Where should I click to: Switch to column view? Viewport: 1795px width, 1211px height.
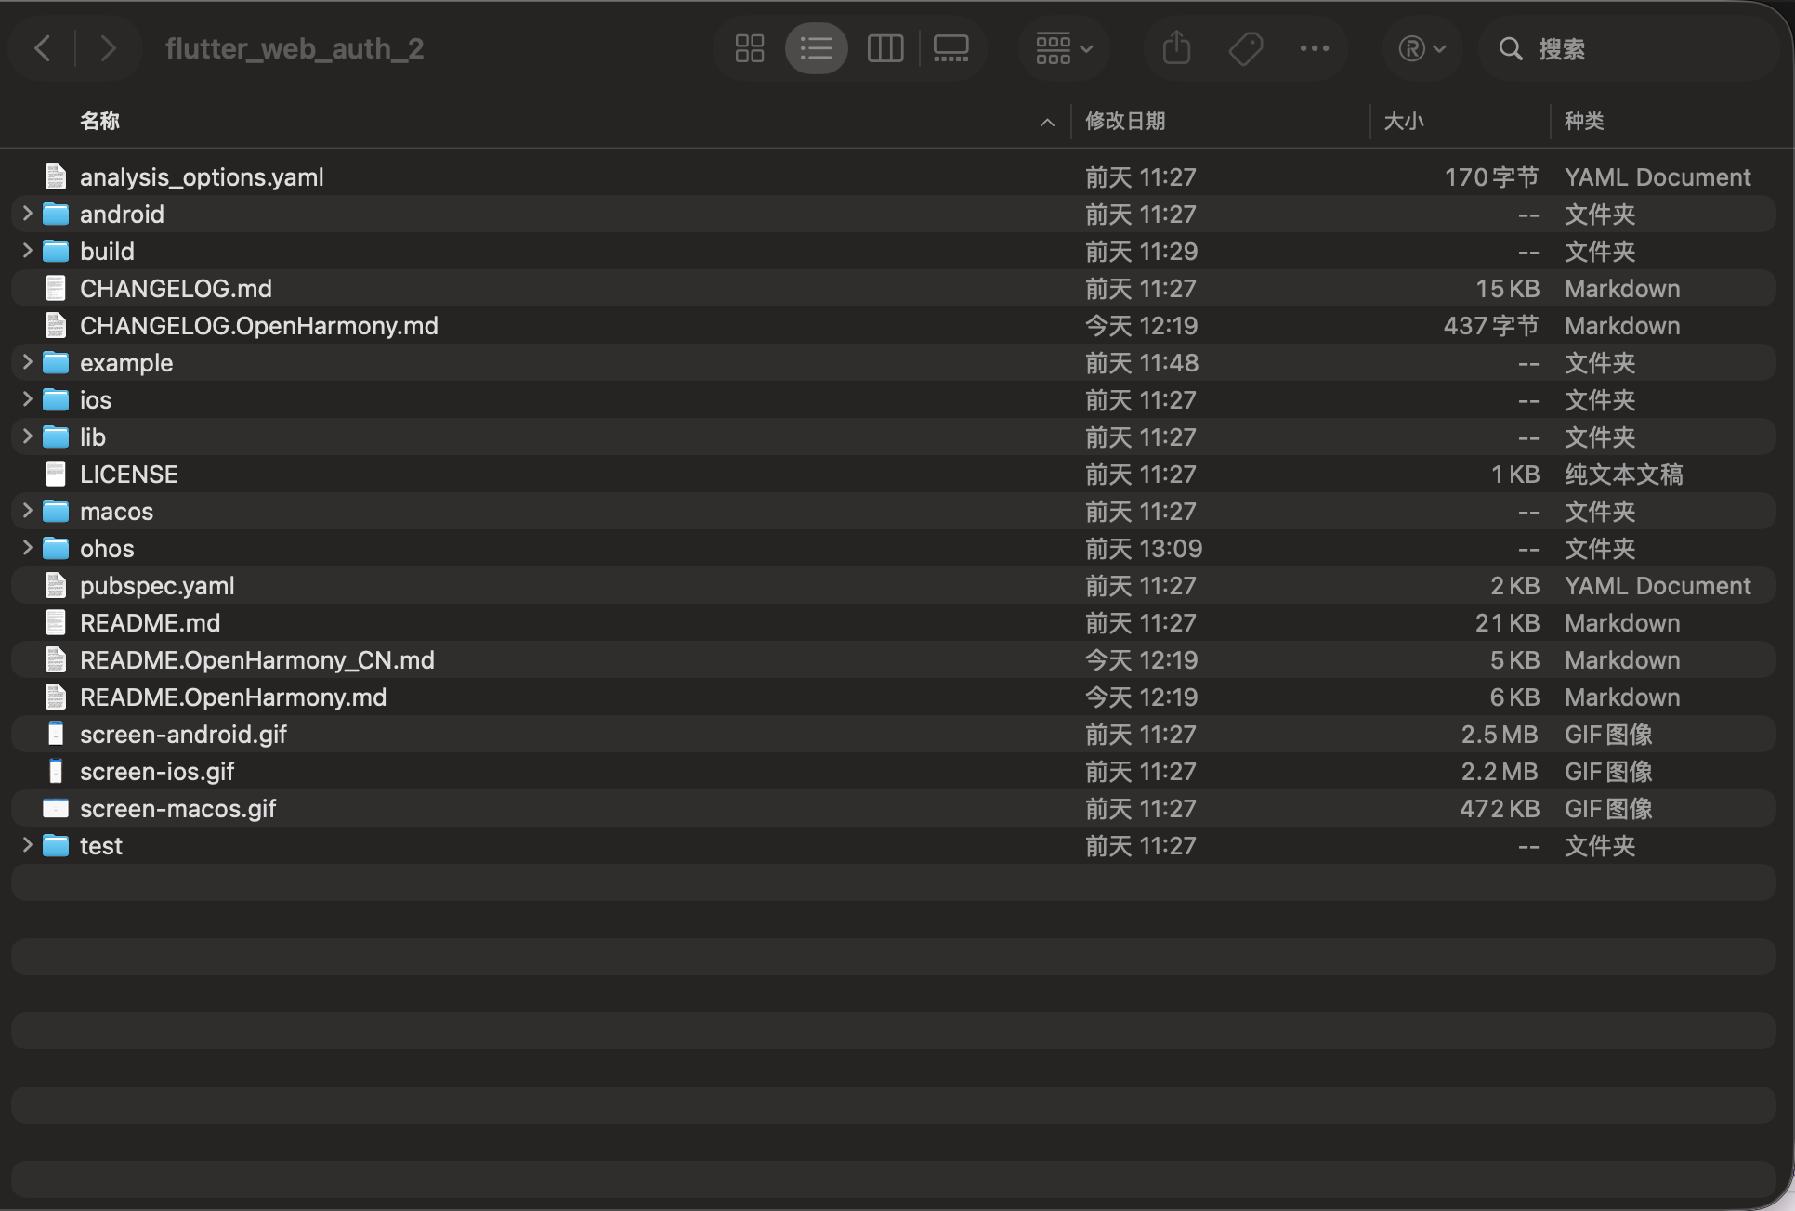(x=885, y=48)
